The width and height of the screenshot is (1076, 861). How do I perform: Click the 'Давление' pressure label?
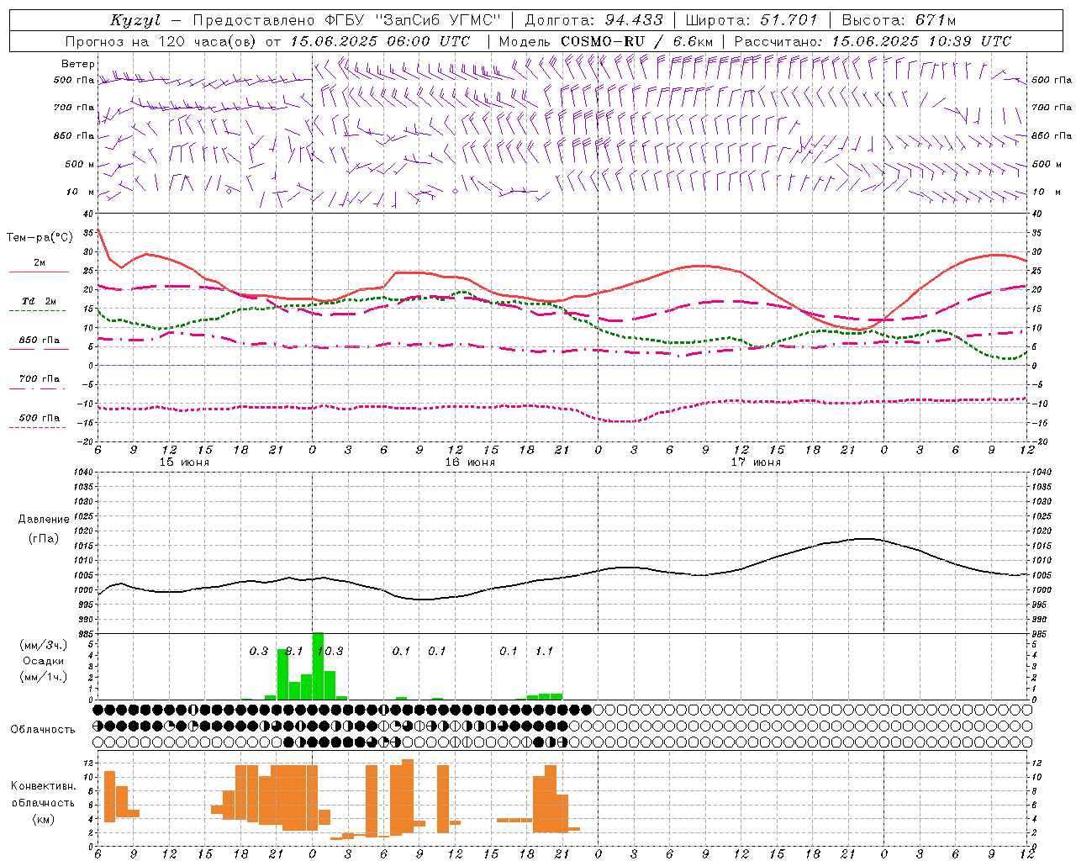tap(44, 519)
